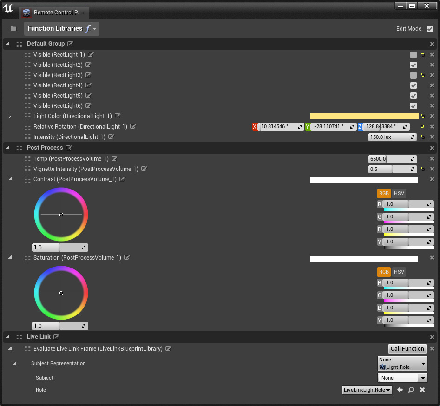The width and height of the screenshot is (440, 406).
Task: Uncheck Visible (RectLight5) checkbox
Action: [x=414, y=96]
